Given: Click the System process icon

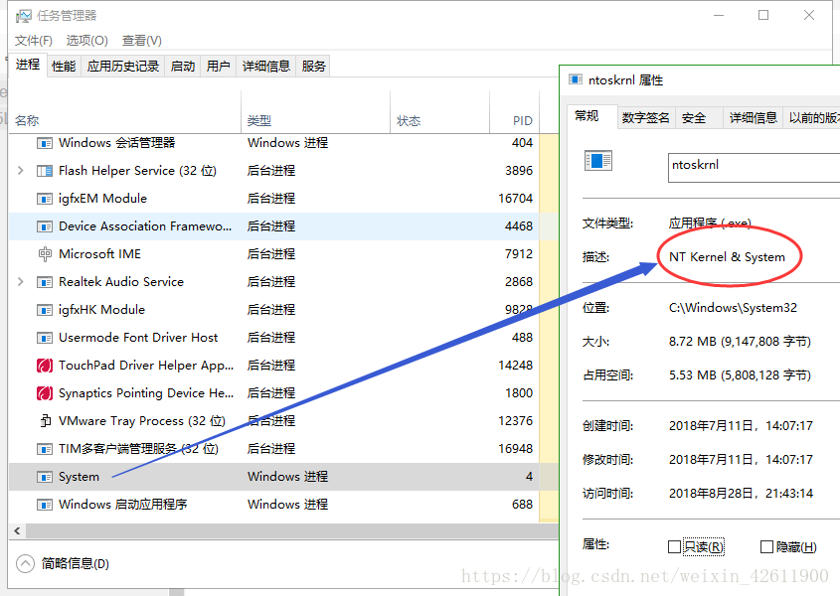Looking at the screenshot, I should [45, 477].
